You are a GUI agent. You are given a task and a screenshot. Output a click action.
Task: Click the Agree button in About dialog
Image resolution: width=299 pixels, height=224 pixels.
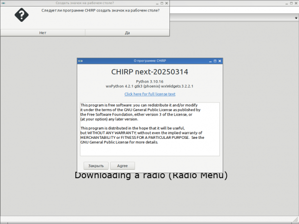pos(123,166)
